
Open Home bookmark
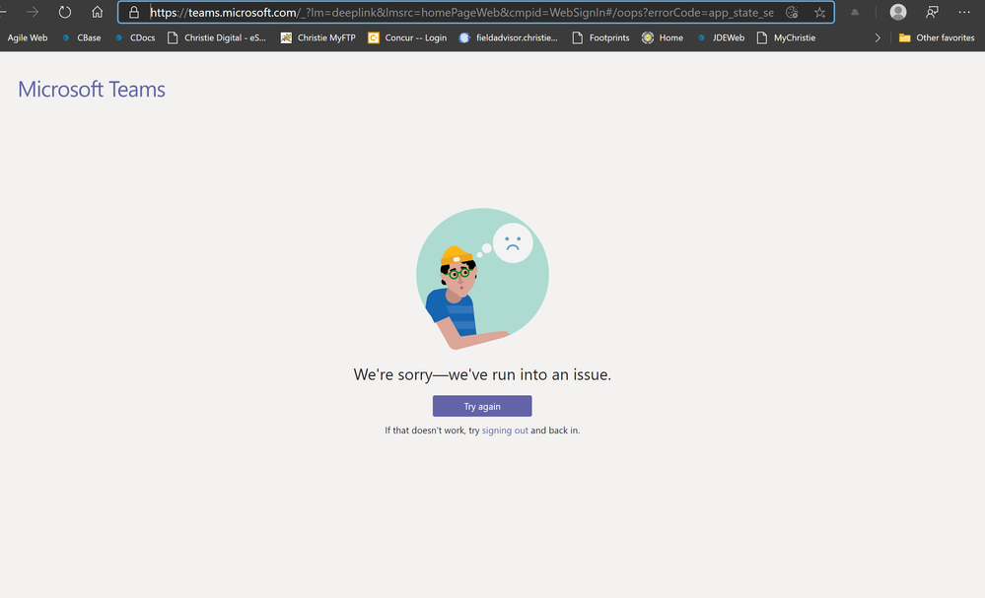(663, 37)
